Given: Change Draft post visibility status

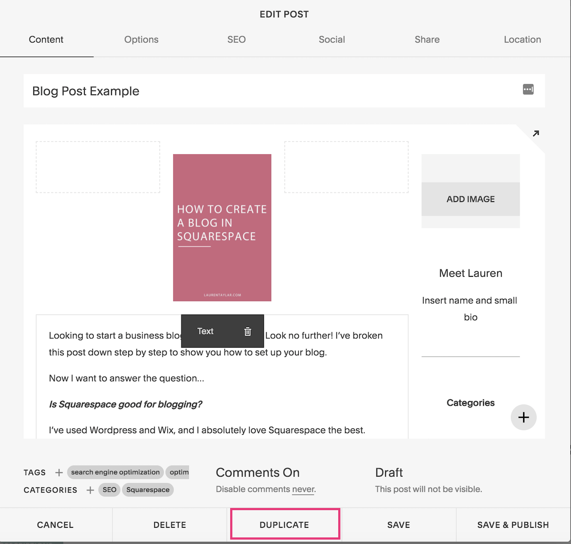Looking at the screenshot, I should 388,472.
